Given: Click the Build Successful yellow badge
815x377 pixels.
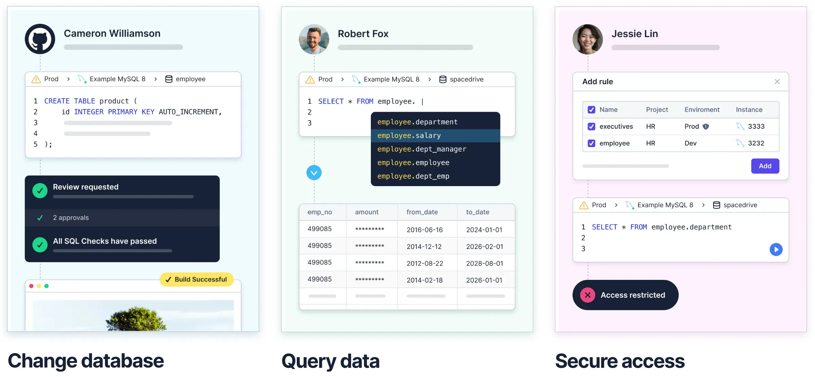Looking at the screenshot, I should tap(197, 280).
